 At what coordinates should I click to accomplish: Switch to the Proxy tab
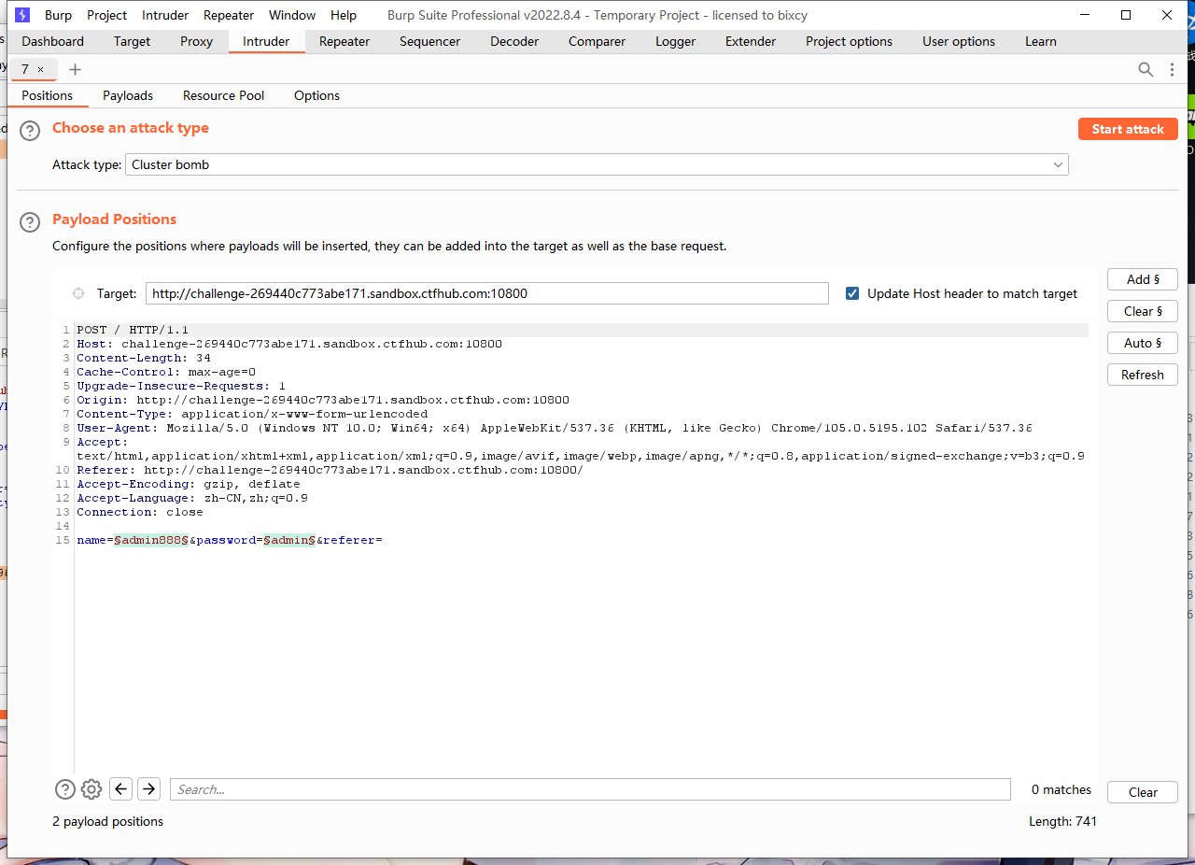pyautogui.click(x=196, y=41)
